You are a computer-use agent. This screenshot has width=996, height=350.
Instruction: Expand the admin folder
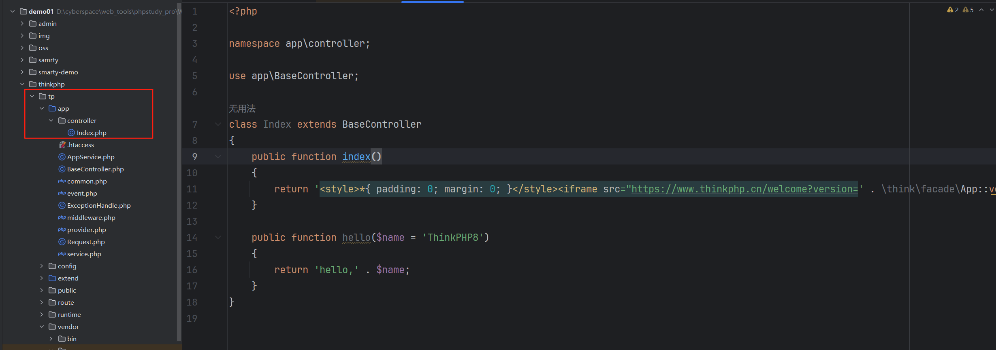coord(22,23)
